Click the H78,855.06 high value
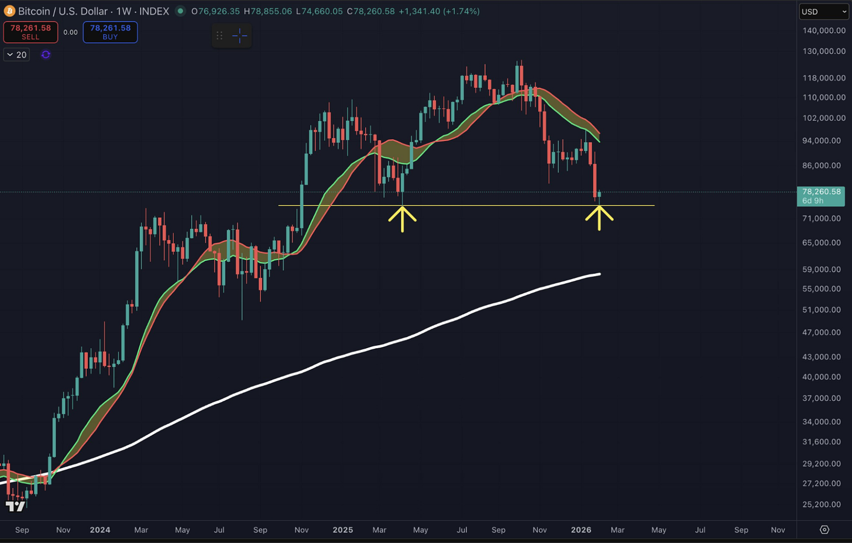 coord(268,11)
